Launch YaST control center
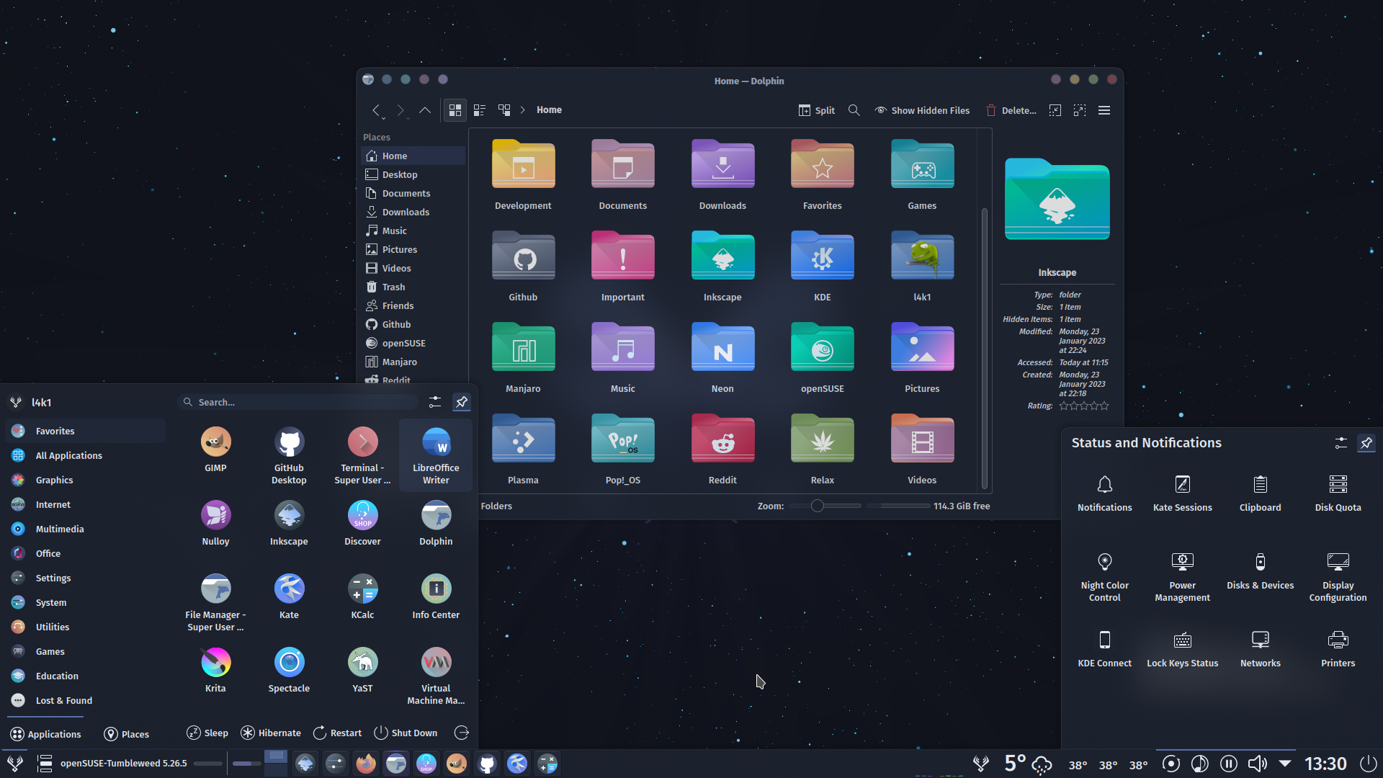The width and height of the screenshot is (1383, 778). coord(362,670)
